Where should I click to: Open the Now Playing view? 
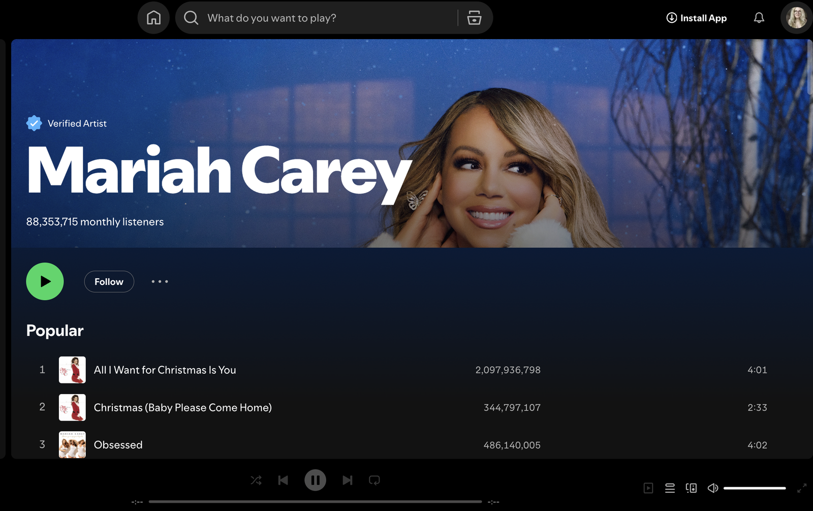coord(648,488)
